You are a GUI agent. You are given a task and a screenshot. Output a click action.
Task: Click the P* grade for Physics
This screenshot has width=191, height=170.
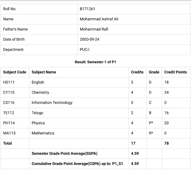click(151, 123)
